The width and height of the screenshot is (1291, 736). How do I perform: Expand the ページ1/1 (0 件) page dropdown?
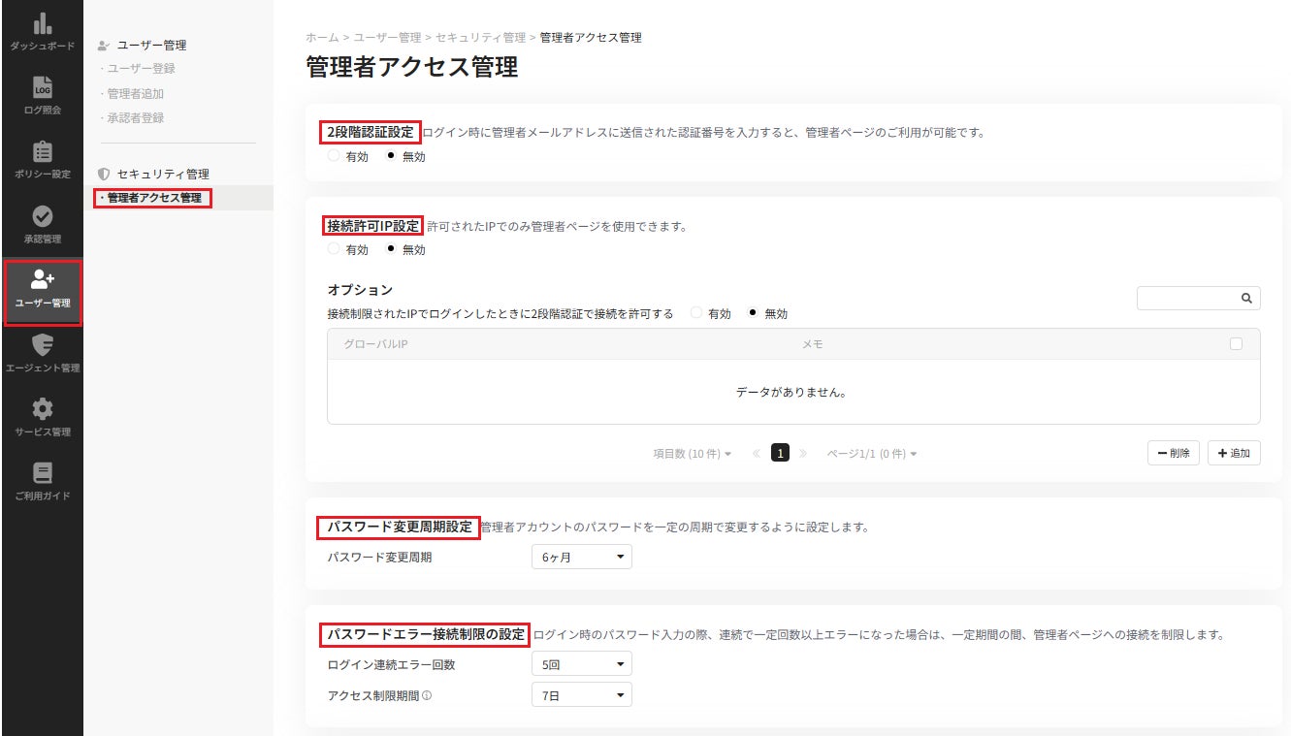coord(872,454)
